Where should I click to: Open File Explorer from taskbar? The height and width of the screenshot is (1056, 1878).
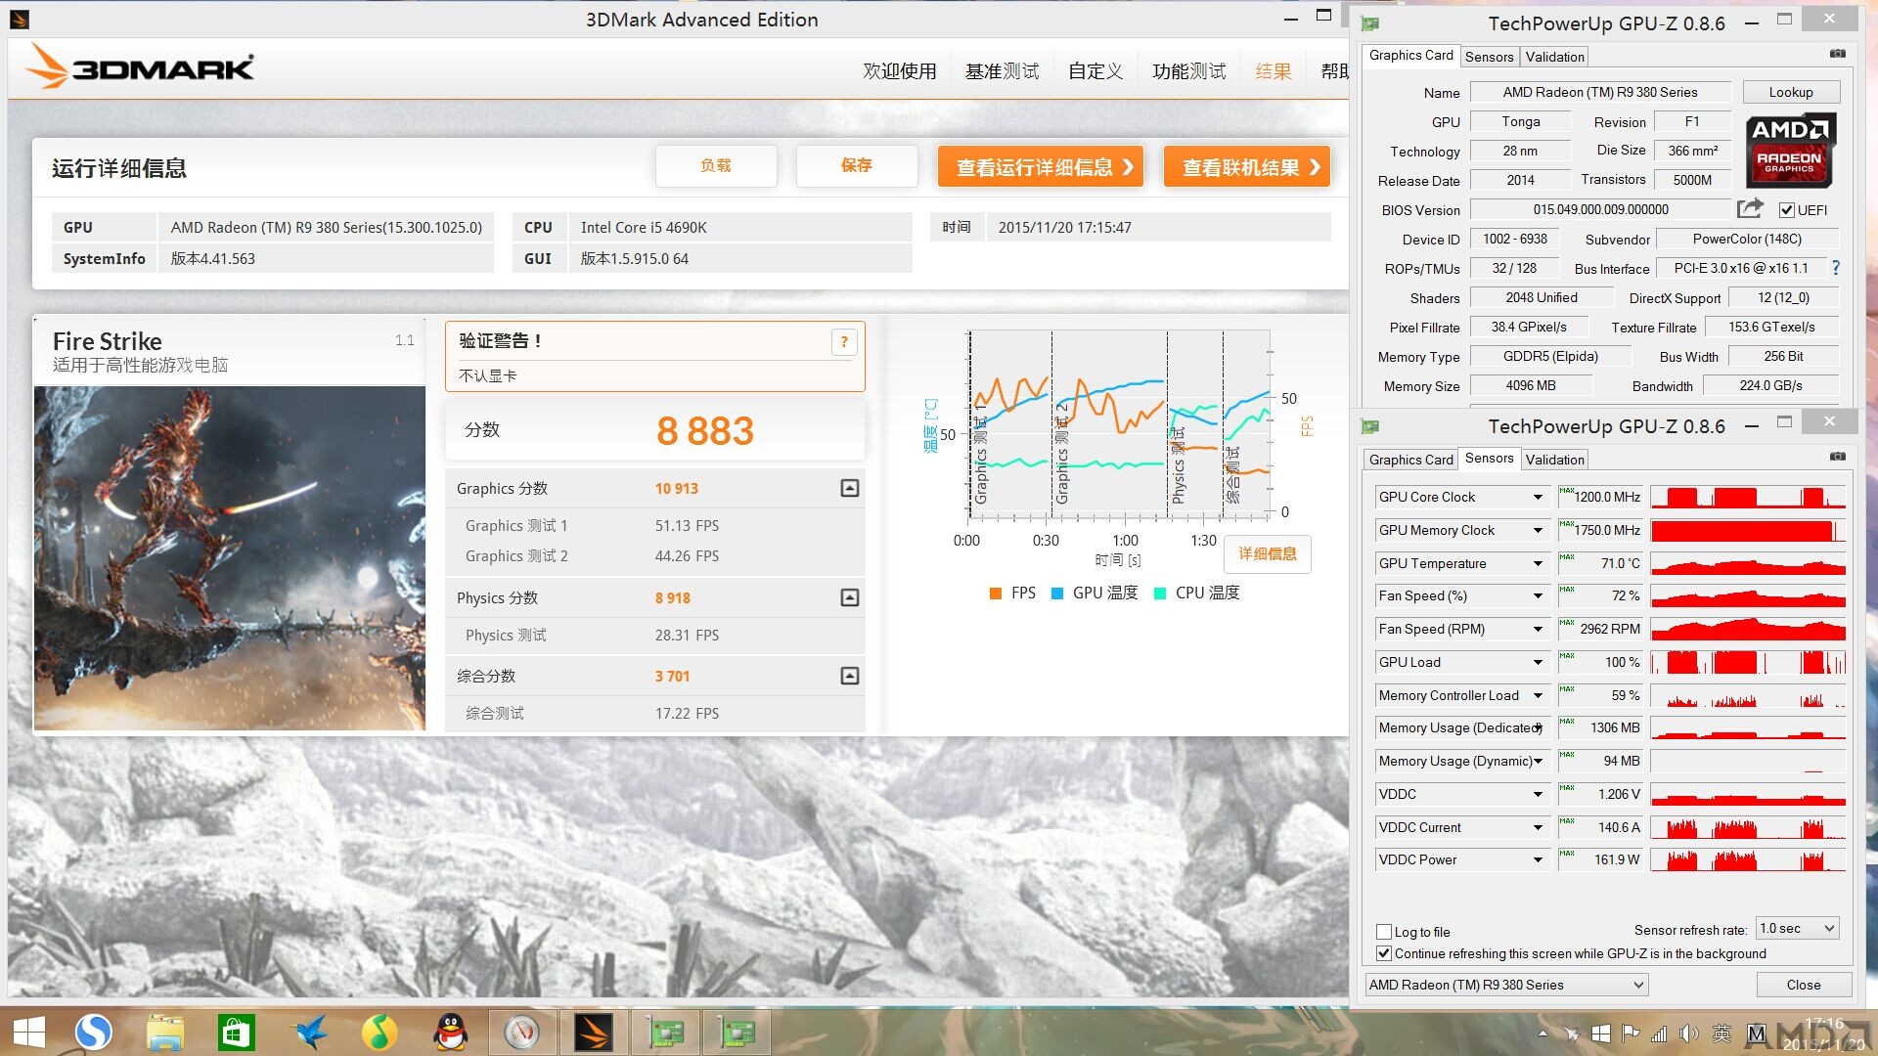[165, 1033]
